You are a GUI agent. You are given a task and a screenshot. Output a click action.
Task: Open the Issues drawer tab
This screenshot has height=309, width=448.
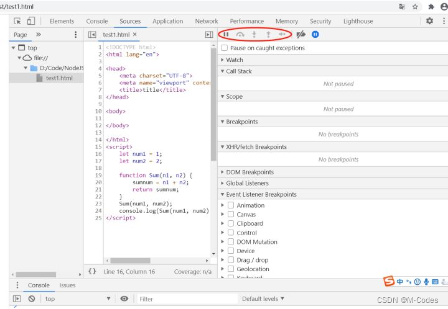tap(67, 285)
